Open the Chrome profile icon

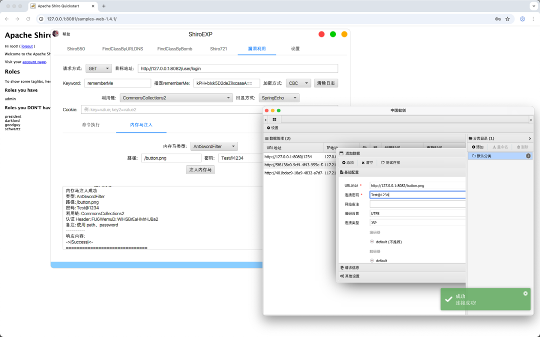pos(522,19)
